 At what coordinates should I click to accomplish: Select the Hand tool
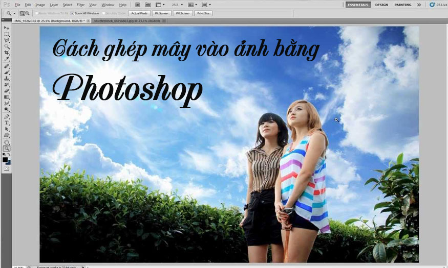(x=6, y=142)
